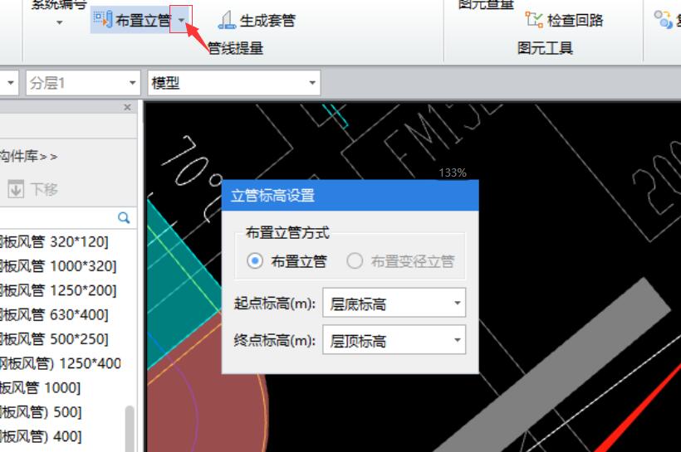The height and width of the screenshot is (452, 681).
Task: Click the 下移 button label
Action: (44, 189)
